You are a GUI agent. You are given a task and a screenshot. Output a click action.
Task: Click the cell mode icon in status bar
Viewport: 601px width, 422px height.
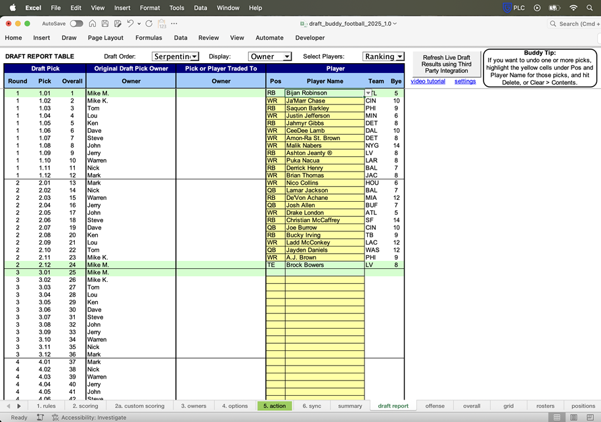(40, 417)
